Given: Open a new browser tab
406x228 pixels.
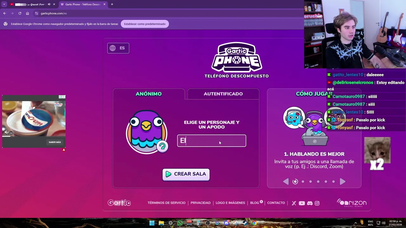Looking at the screenshot, I should (x=112, y=4).
